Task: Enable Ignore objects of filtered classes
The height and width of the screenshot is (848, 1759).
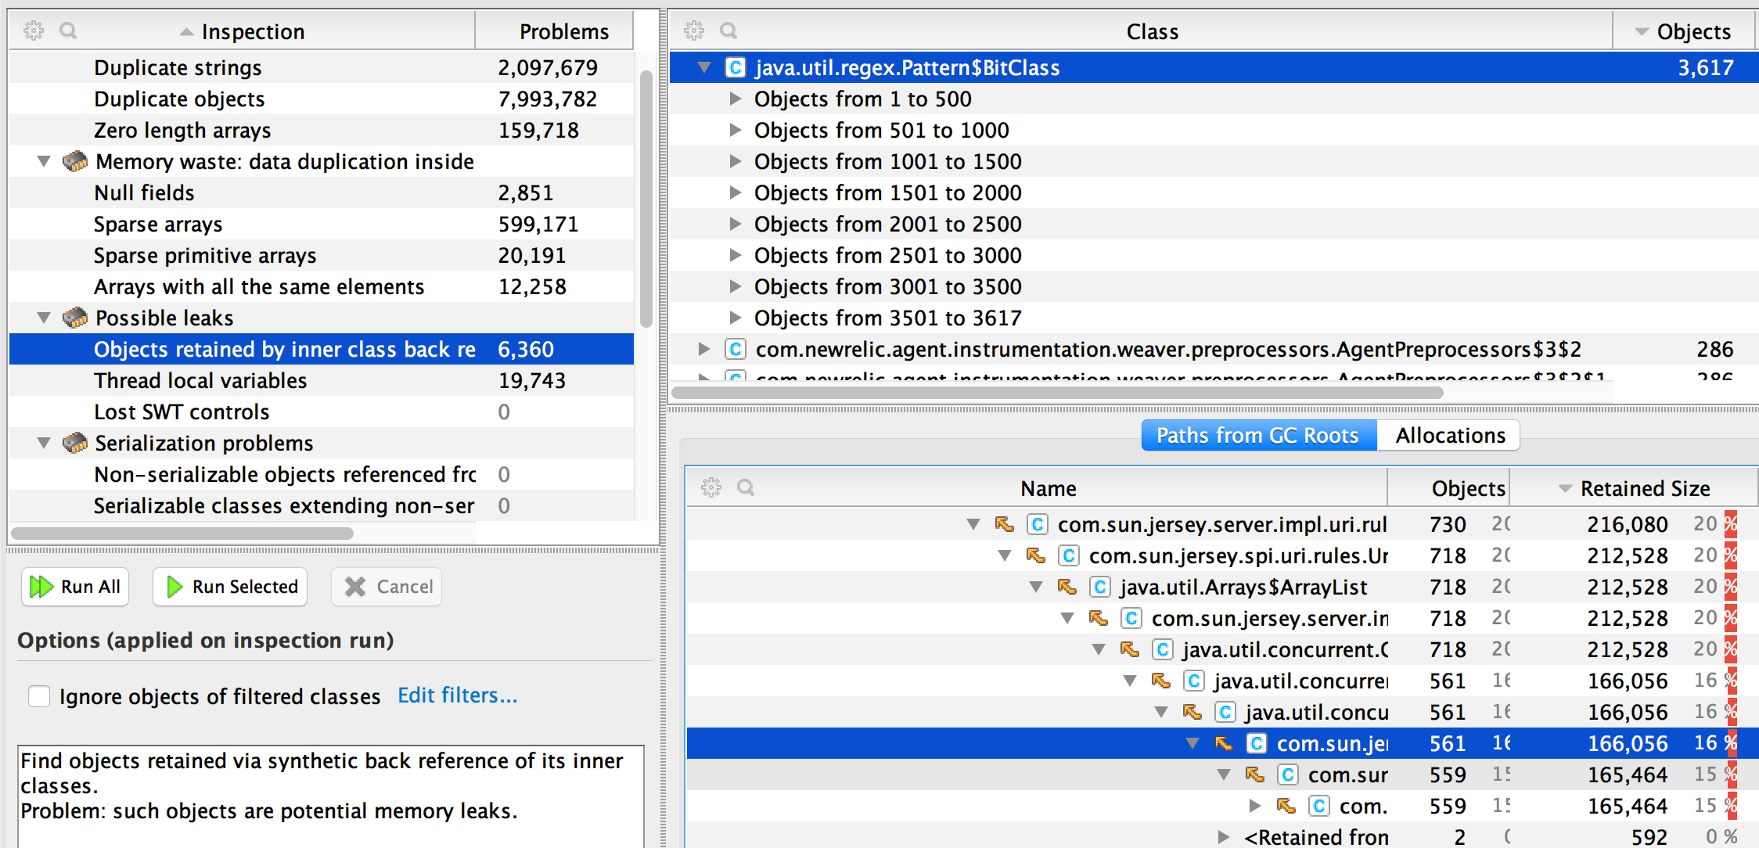Action: coord(39,695)
